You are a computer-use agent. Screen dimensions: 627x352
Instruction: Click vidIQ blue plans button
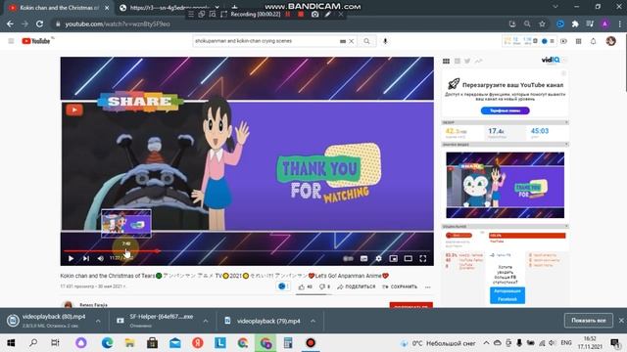click(506, 110)
